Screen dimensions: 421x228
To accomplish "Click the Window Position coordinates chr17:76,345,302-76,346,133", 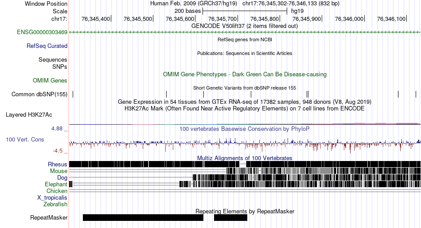I will coord(279,4).
